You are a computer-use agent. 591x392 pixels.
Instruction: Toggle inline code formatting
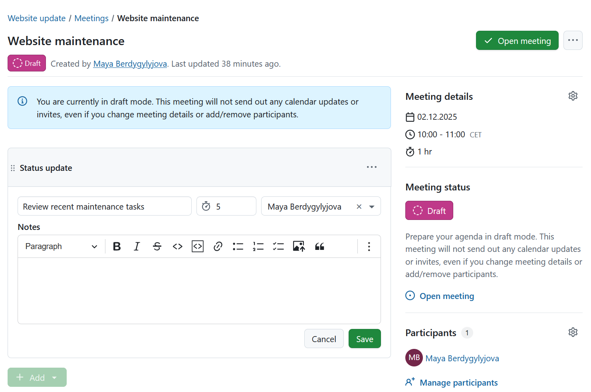click(177, 246)
